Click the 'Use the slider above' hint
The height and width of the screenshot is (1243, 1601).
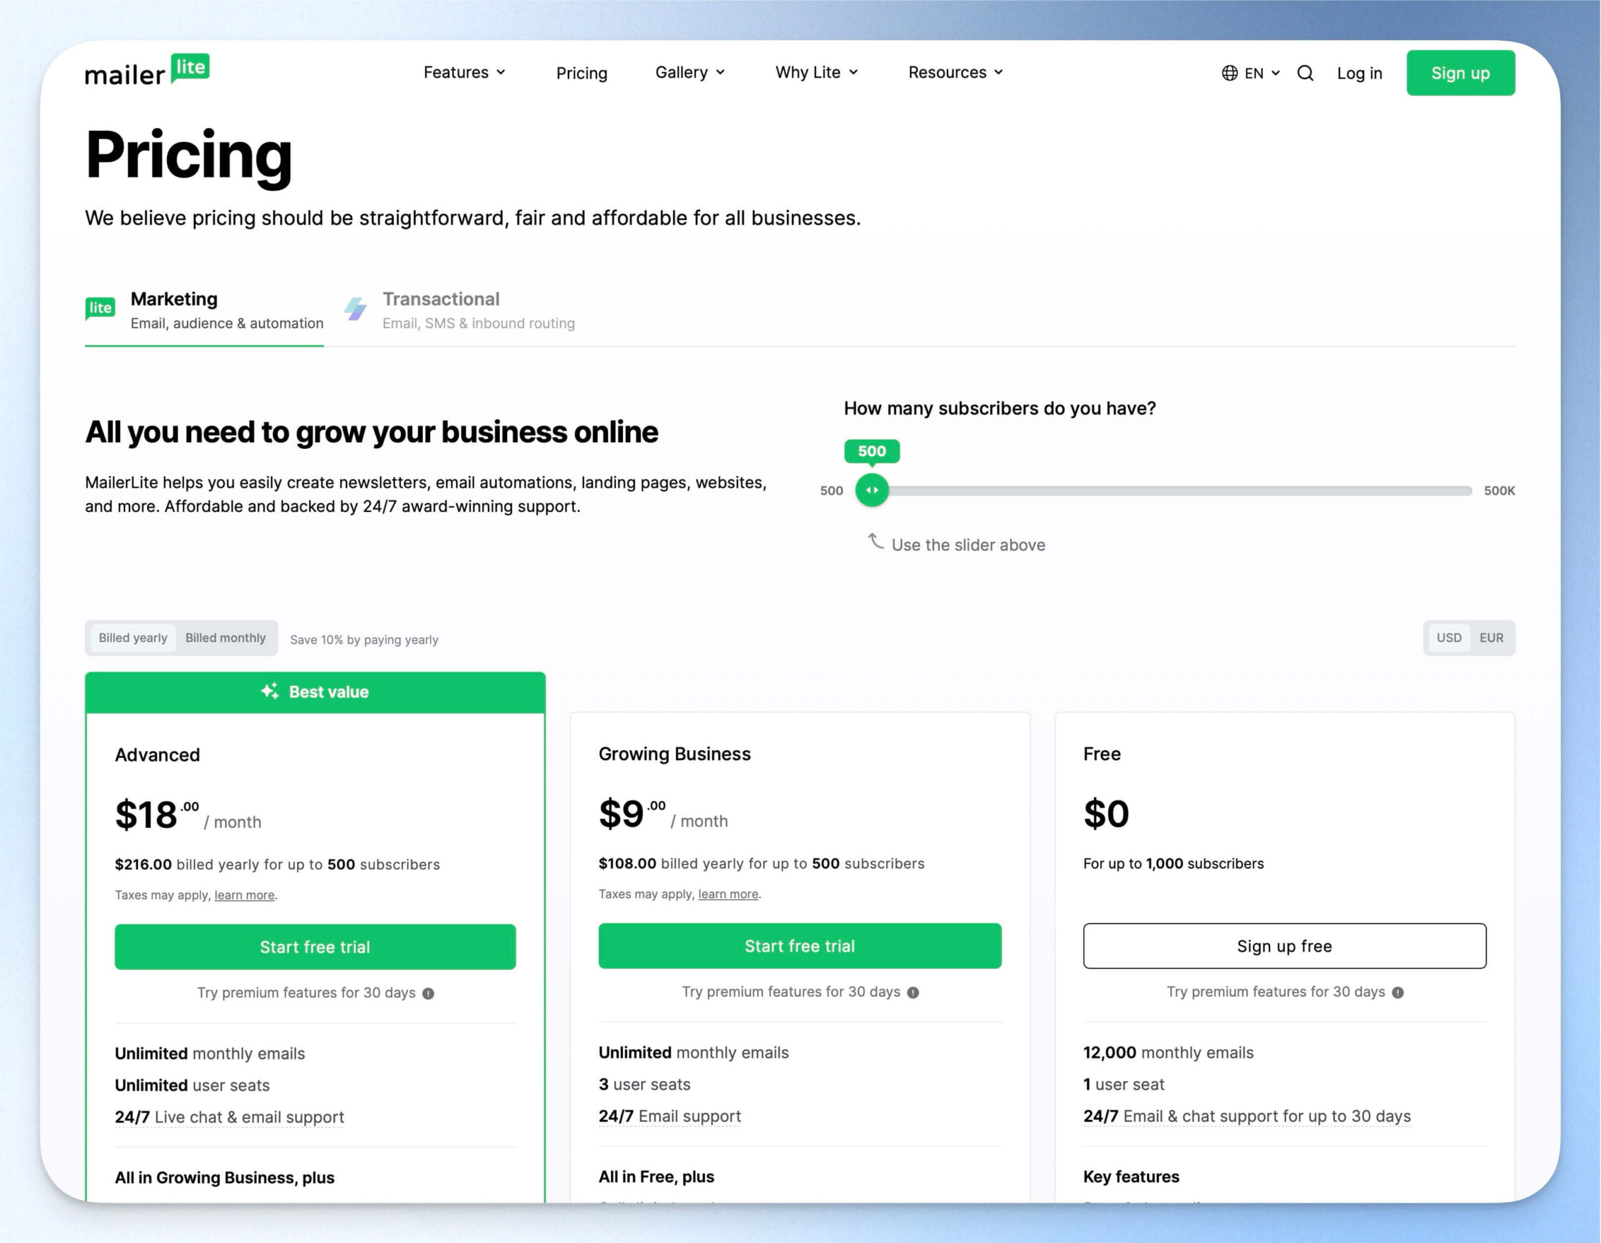point(967,545)
